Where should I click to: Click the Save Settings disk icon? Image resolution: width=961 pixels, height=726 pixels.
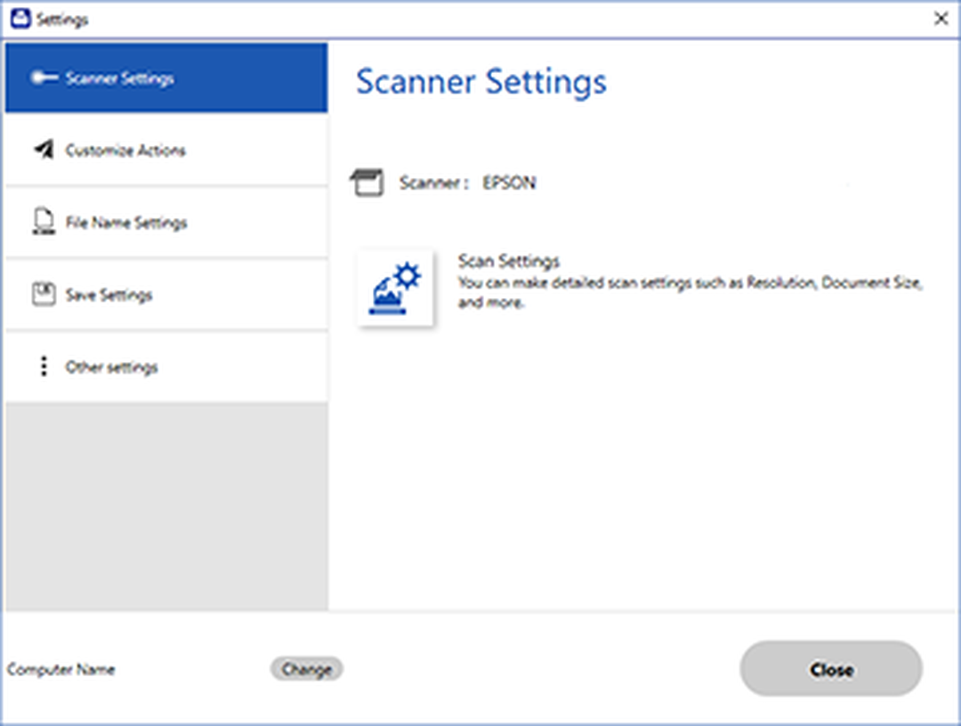click(x=44, y=294)
